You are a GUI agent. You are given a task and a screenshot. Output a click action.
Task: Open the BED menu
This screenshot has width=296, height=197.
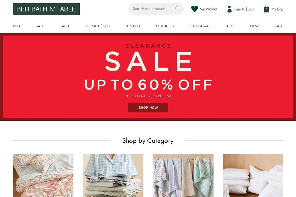pyautogui.click(x=16, y=26)
